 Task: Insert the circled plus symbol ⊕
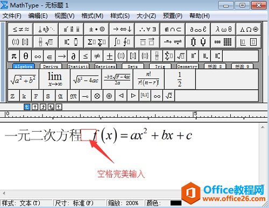pos(109,96)
